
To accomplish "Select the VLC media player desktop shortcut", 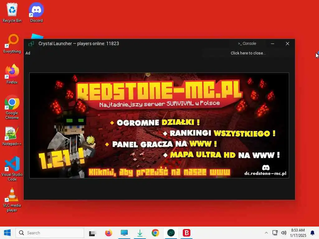I will coord(12,200).
